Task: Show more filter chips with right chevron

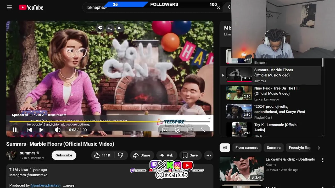Action: [x=319, y=148]
